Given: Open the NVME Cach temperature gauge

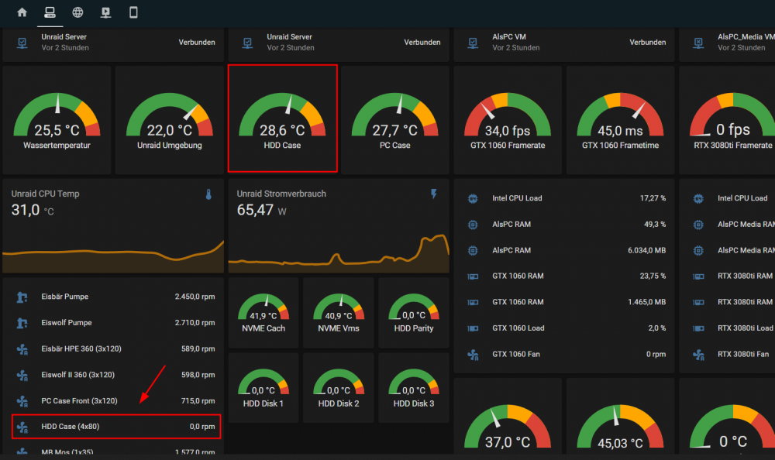Looking at the screenshot, I should (x=263, y=313).
